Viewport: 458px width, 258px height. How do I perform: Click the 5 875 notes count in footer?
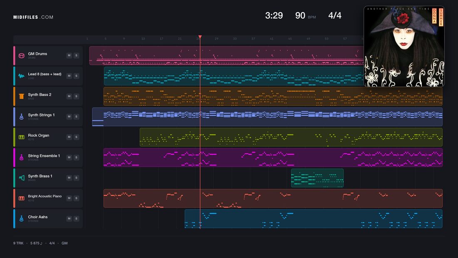point(36,243)
